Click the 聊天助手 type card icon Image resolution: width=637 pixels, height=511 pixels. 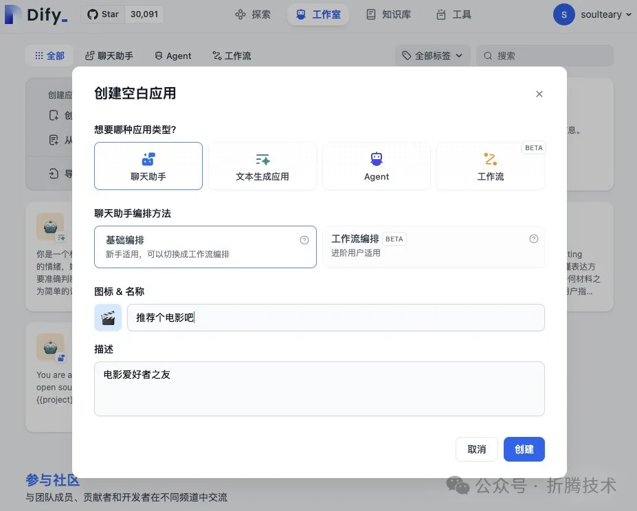[148, 159]
